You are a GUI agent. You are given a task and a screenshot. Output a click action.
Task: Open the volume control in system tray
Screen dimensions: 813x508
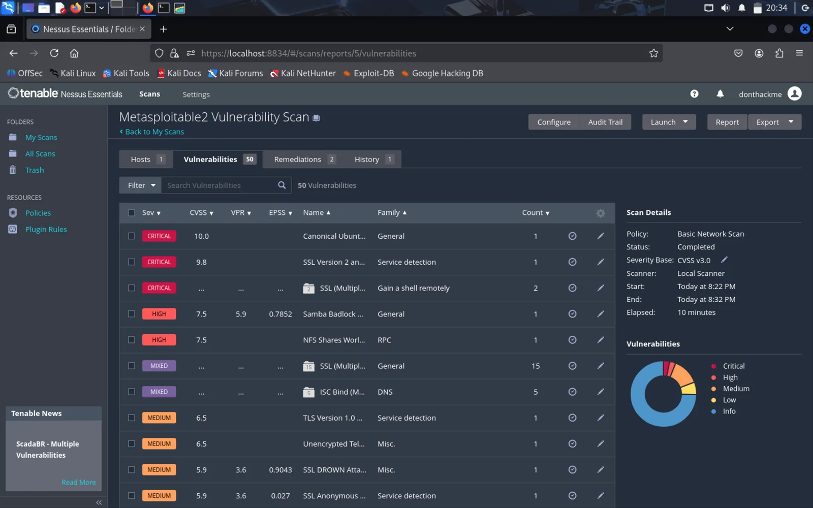coord(725,8)
